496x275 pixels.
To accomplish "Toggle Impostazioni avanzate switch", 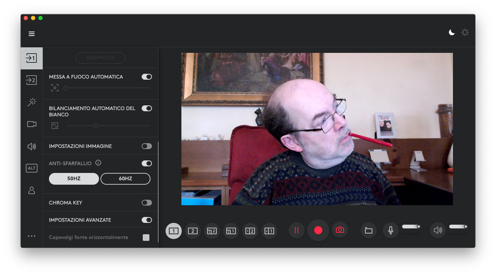I will click(x=147, y=220).
